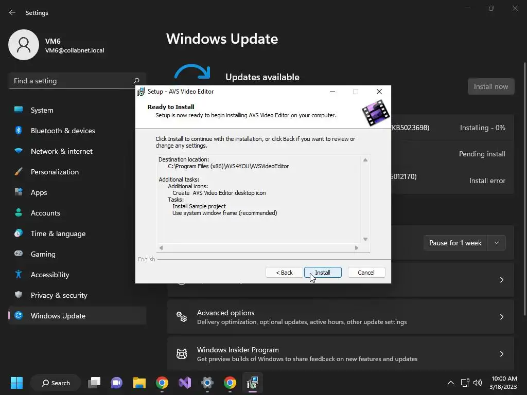Click the Apps grid icon in sidebar
527x395 pixels.
click(19, 192)
